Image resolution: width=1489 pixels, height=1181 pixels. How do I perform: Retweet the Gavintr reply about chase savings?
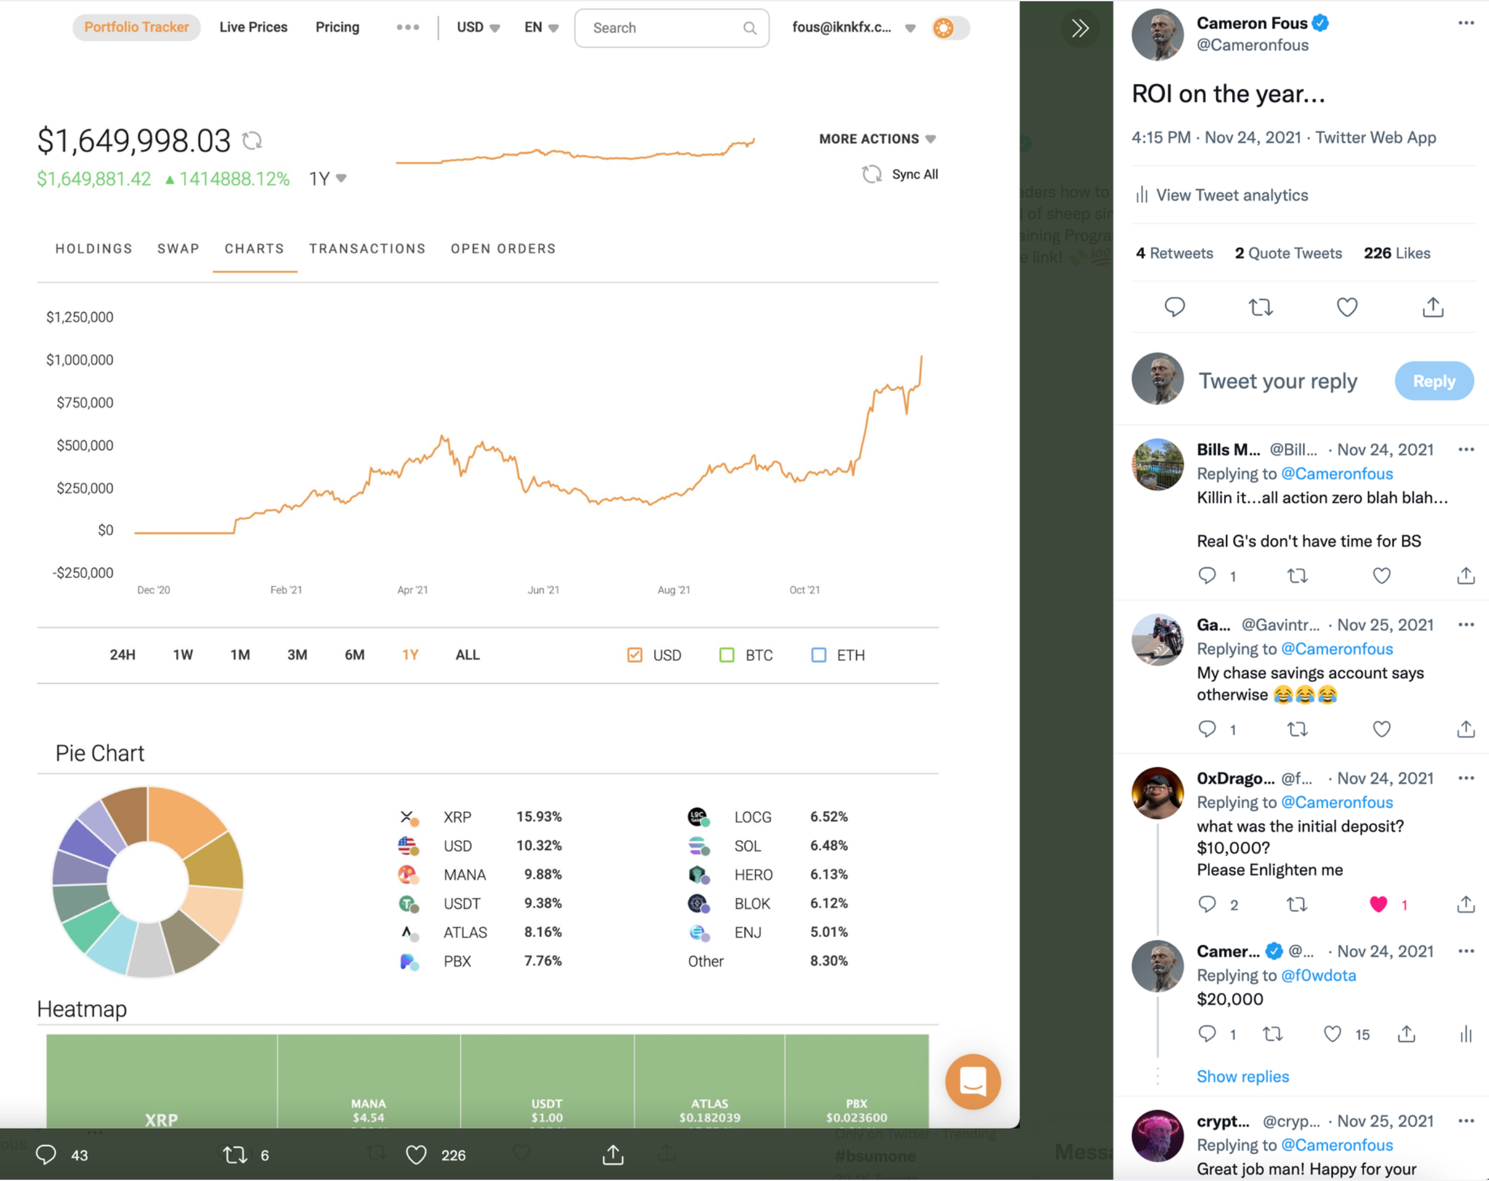pos(1297,729)
